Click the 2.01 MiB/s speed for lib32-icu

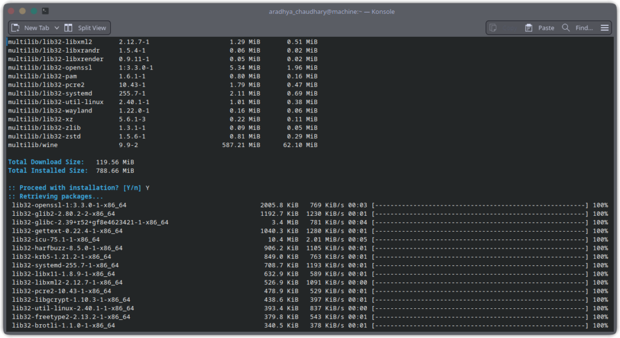click(x=325, y=239)
